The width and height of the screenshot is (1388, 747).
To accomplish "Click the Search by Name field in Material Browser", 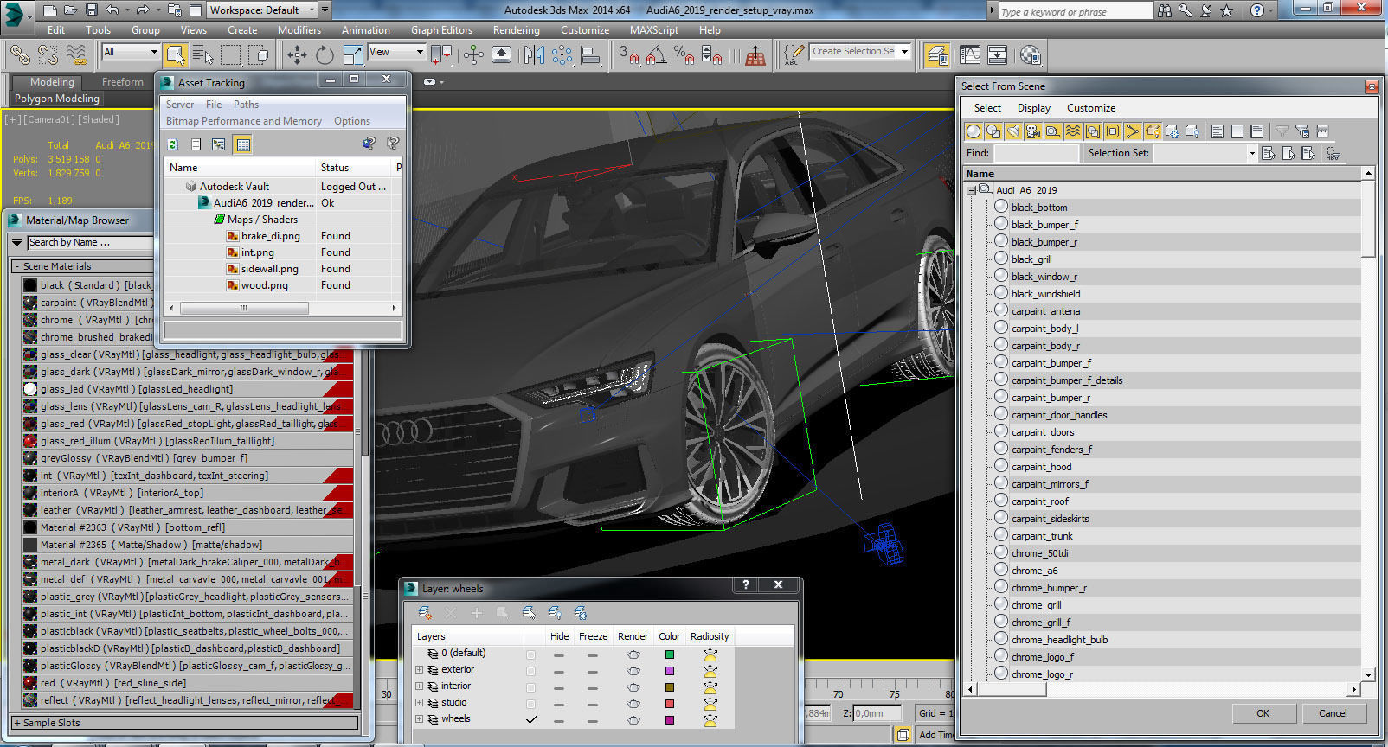I will (x=90, y=243).
